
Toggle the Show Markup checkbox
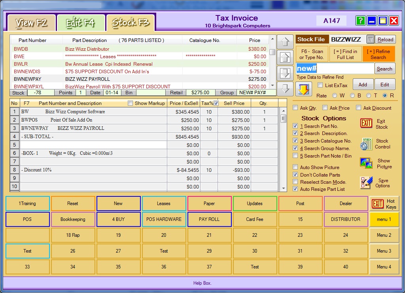coord(131,103)
